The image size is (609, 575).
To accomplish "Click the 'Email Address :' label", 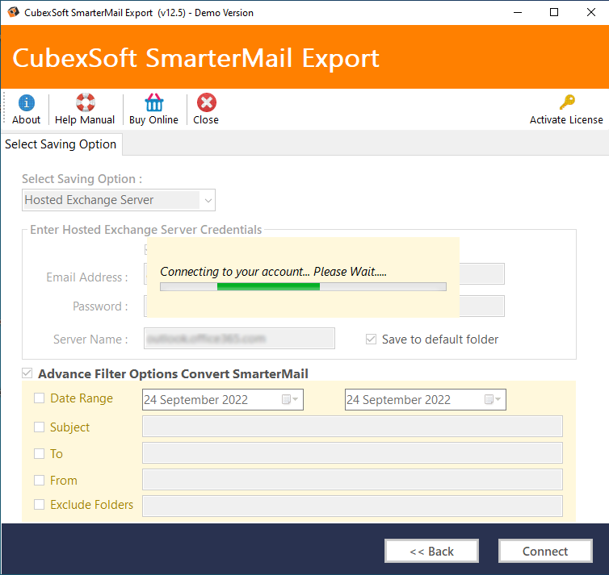I will pyautogui.click(x=87, y=277).
